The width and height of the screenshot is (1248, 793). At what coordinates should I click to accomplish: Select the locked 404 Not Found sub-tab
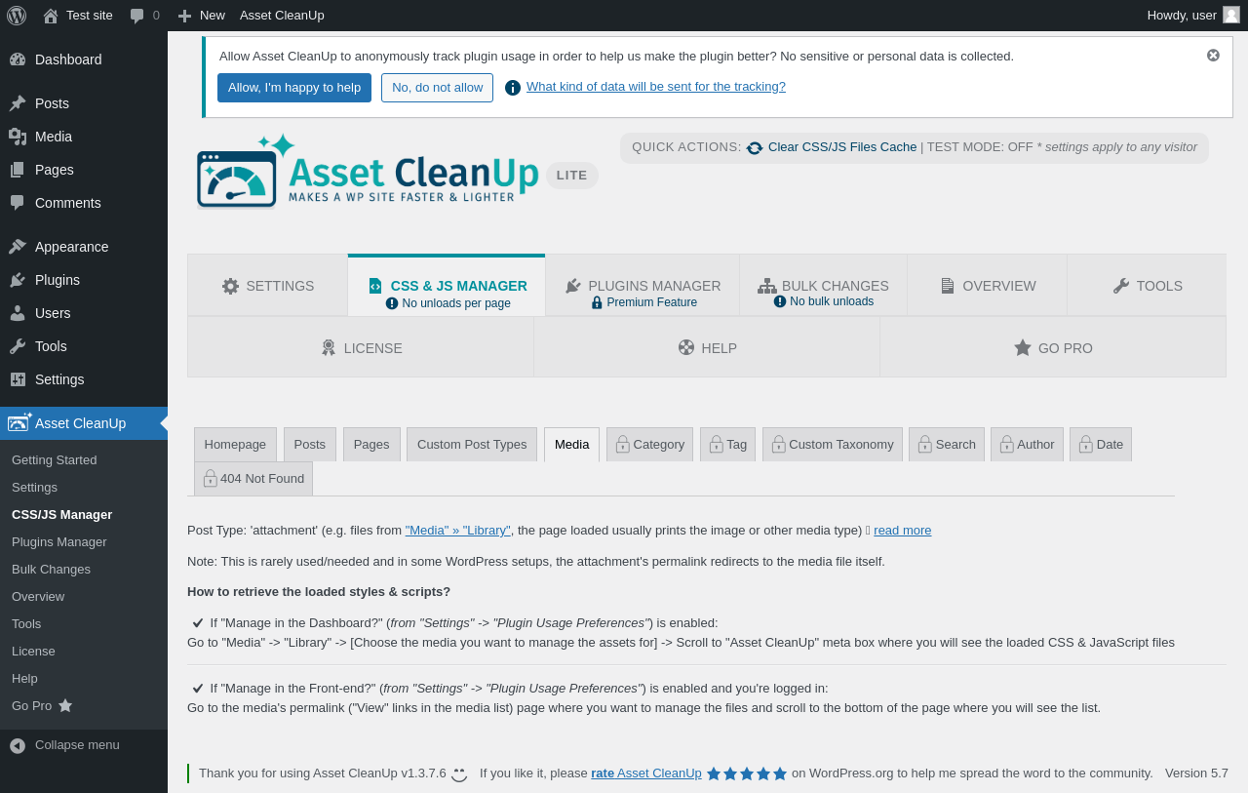click(253, 479)
